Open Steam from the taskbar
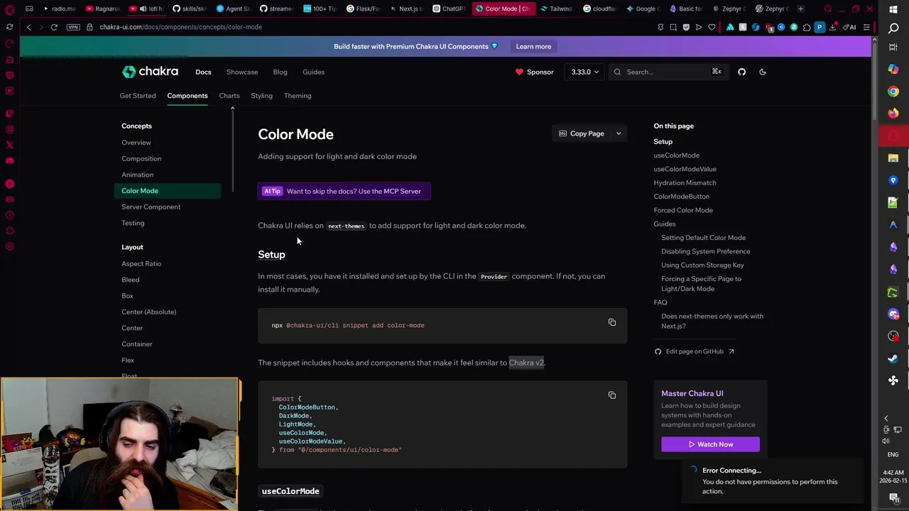Image resolution: width=909 pixels, height=511 pixels. click(893, 358)
